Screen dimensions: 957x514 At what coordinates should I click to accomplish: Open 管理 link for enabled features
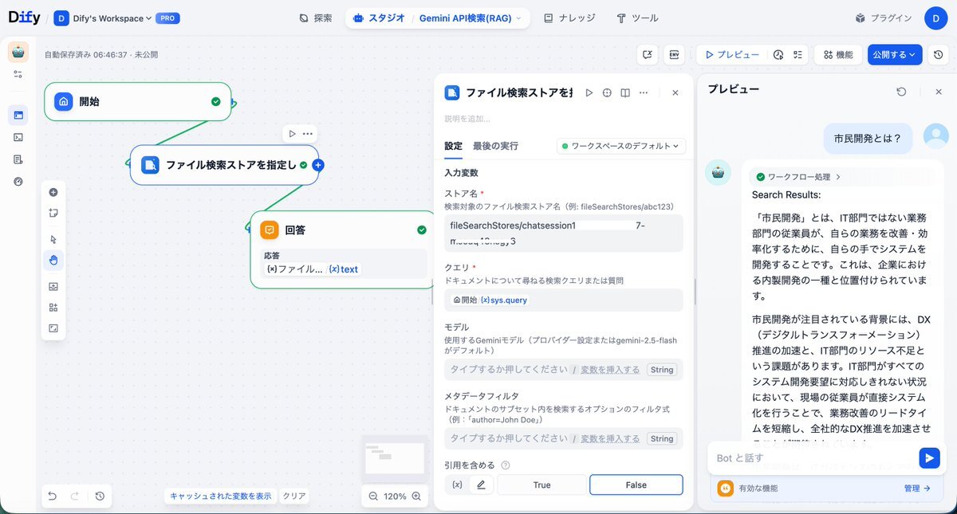point(917,488)
